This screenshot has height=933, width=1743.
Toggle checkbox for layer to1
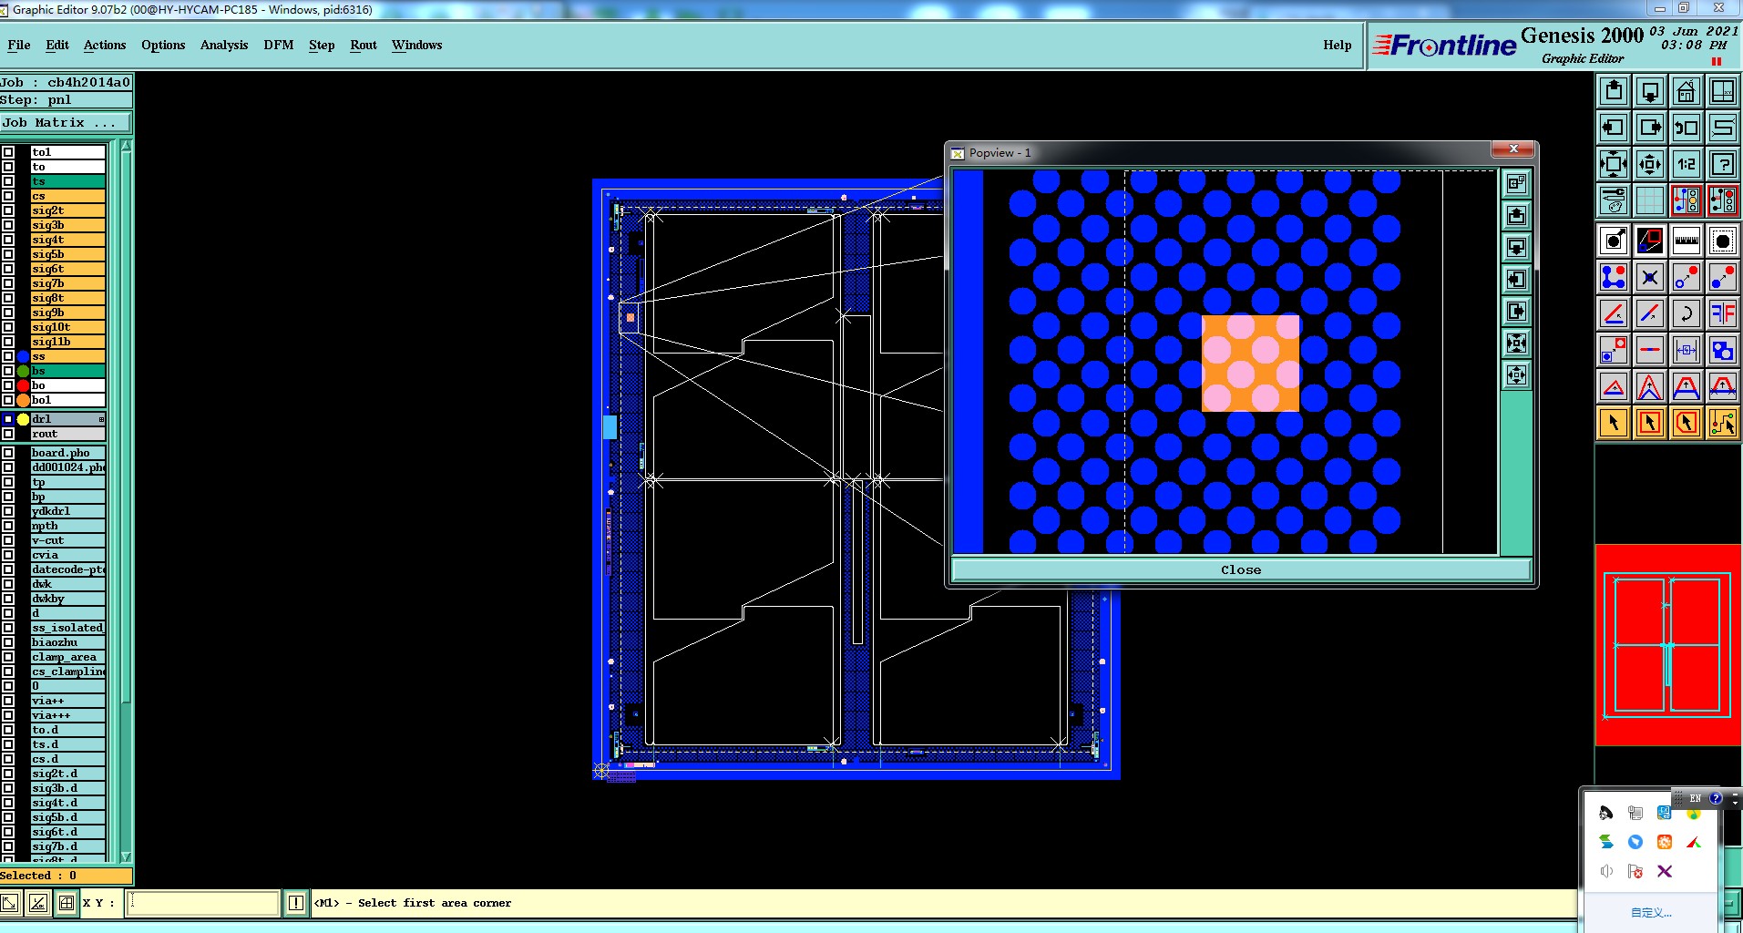(x=8, y=152)
